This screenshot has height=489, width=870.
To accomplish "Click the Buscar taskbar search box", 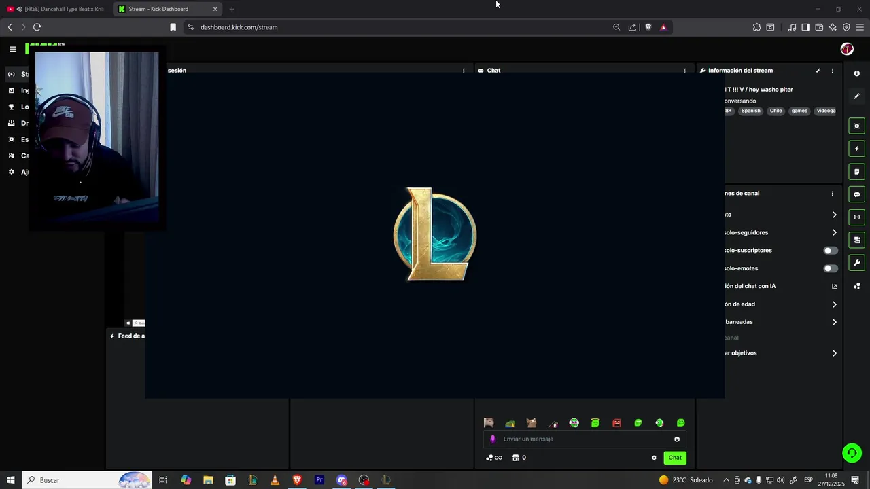I will pos(87,480).
